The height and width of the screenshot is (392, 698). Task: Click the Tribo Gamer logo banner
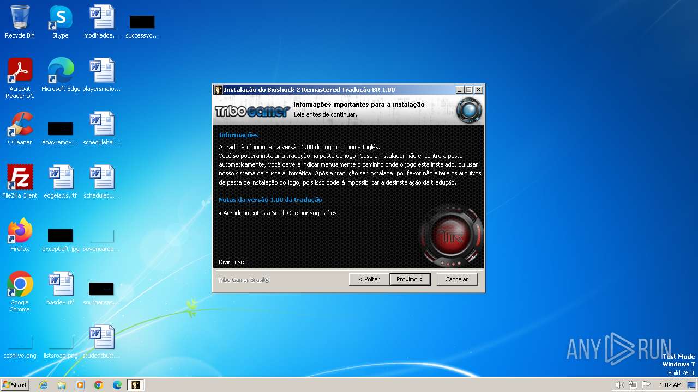[x=252, y=111]
